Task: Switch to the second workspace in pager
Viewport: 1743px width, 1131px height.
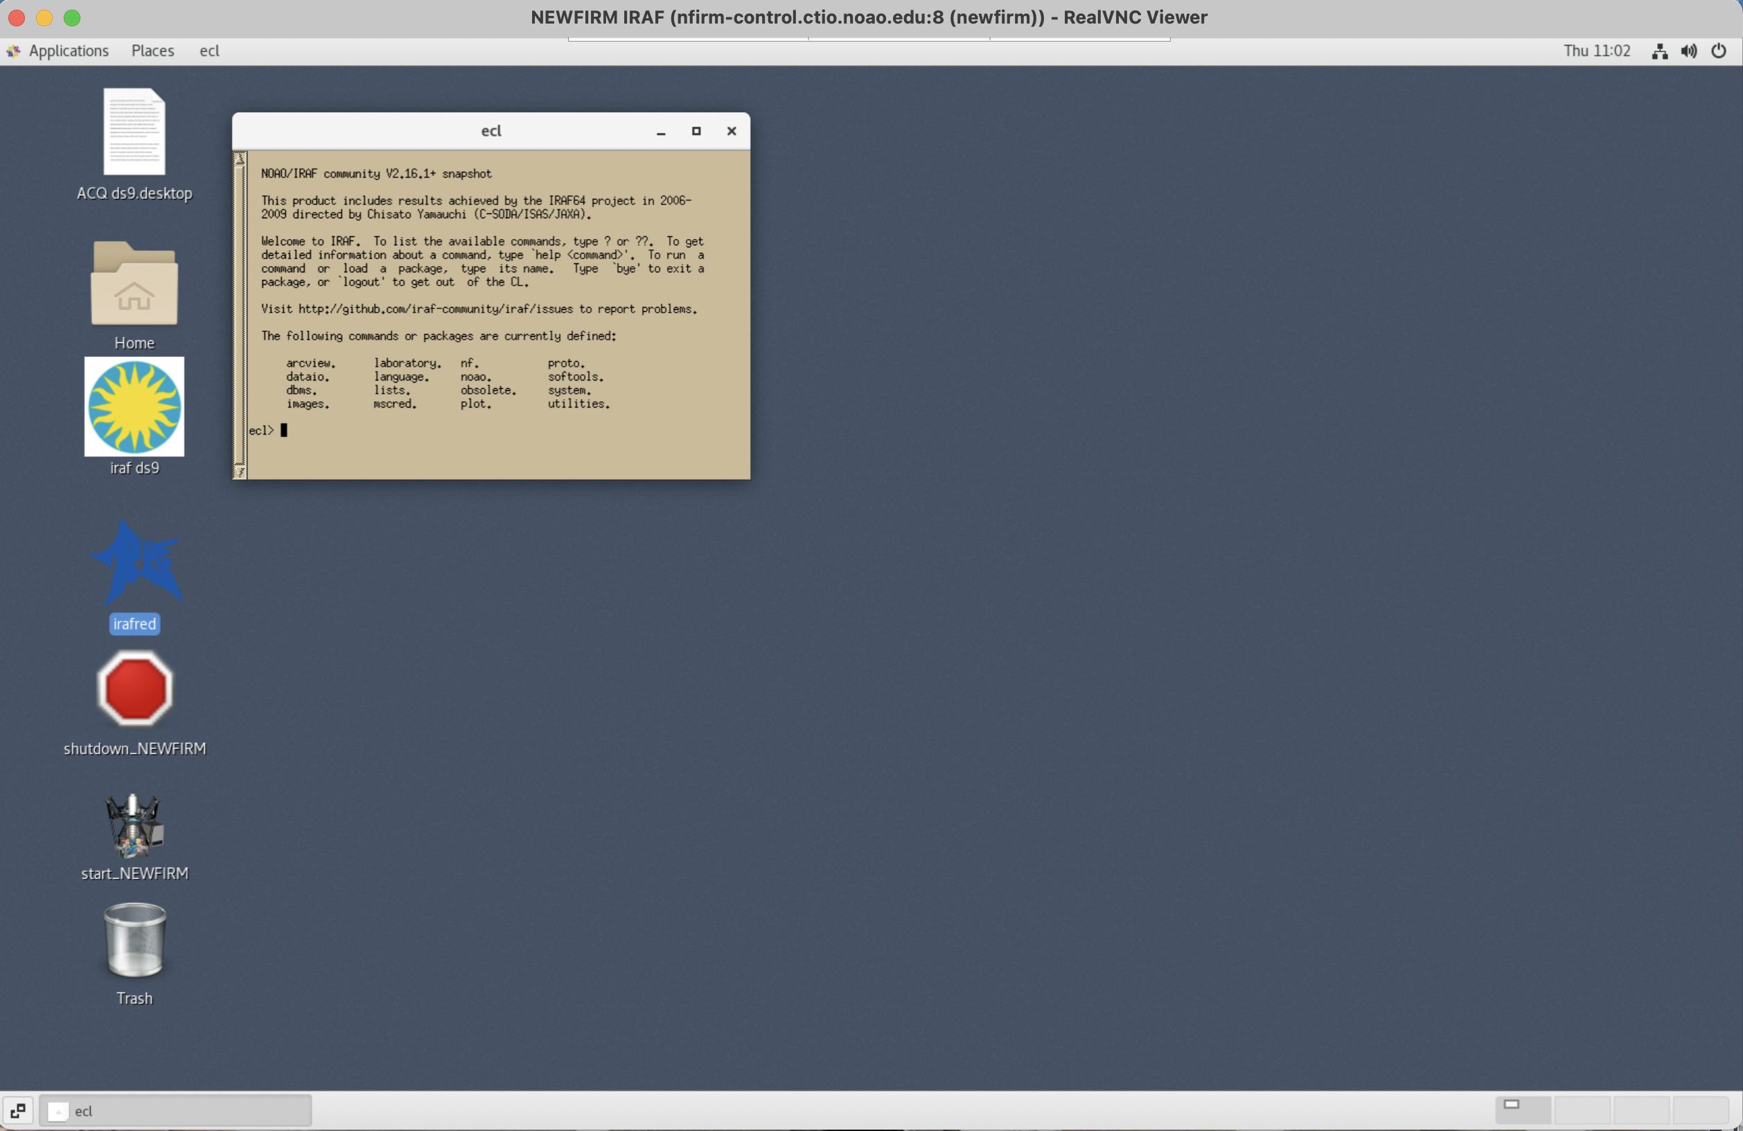Action: [x=1582, y=1110]
